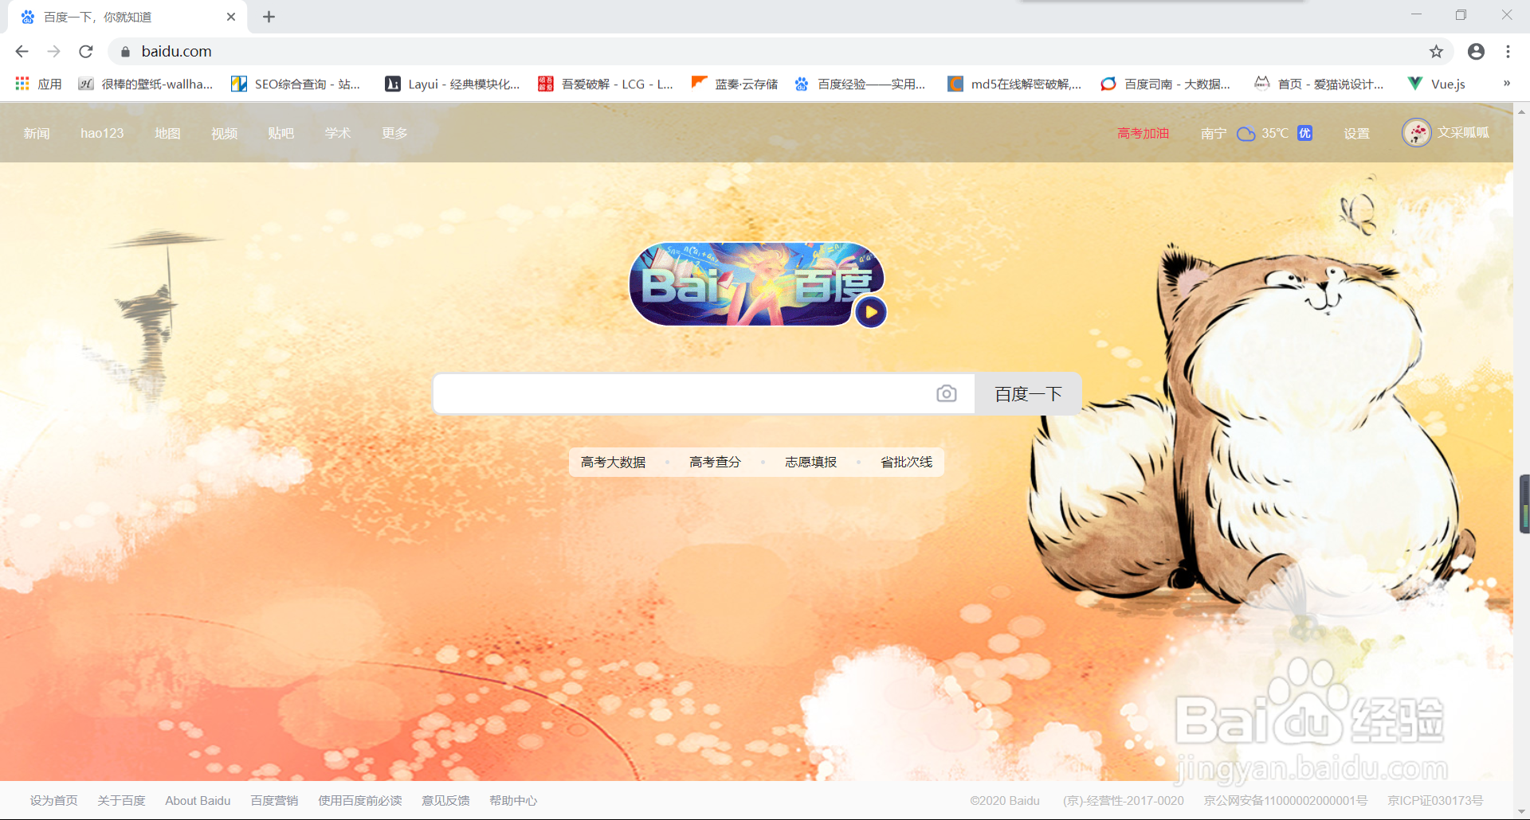Viewport: 1530px width, 820px height.
Task: Open 很棒的壁纸-wallha... bookmark
Action: coord(146,84)
